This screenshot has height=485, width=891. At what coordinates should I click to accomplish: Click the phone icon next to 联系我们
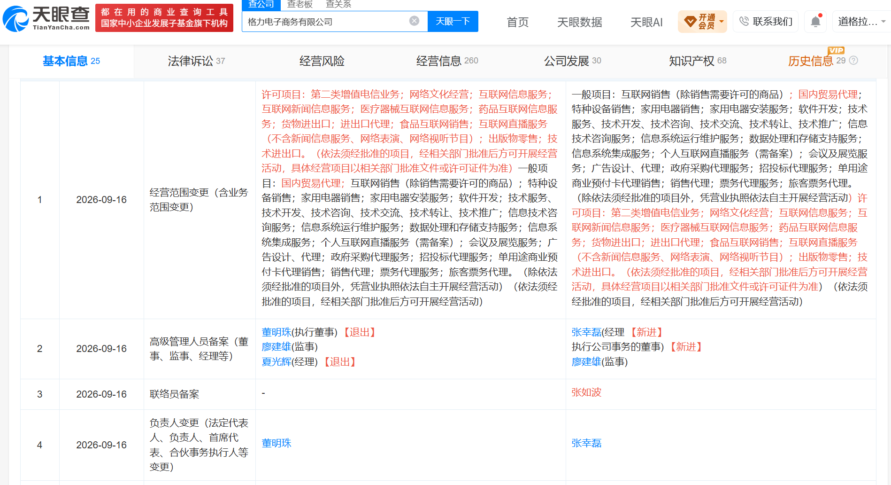[x=744, y=21]
